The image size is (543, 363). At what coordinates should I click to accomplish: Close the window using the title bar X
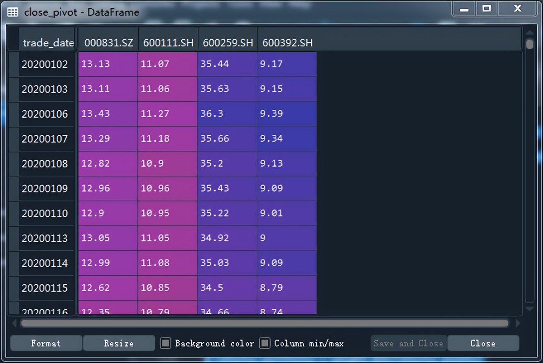pyautogui.click(x=517, y=9)
